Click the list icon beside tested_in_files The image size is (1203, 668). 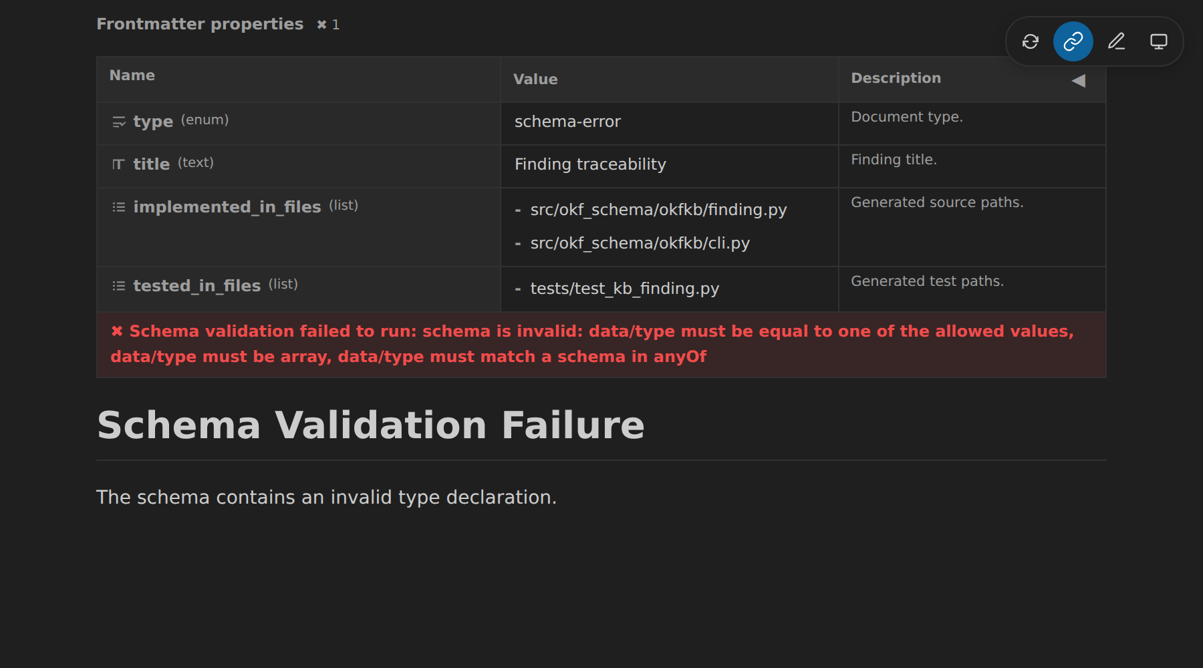[119, 286]
